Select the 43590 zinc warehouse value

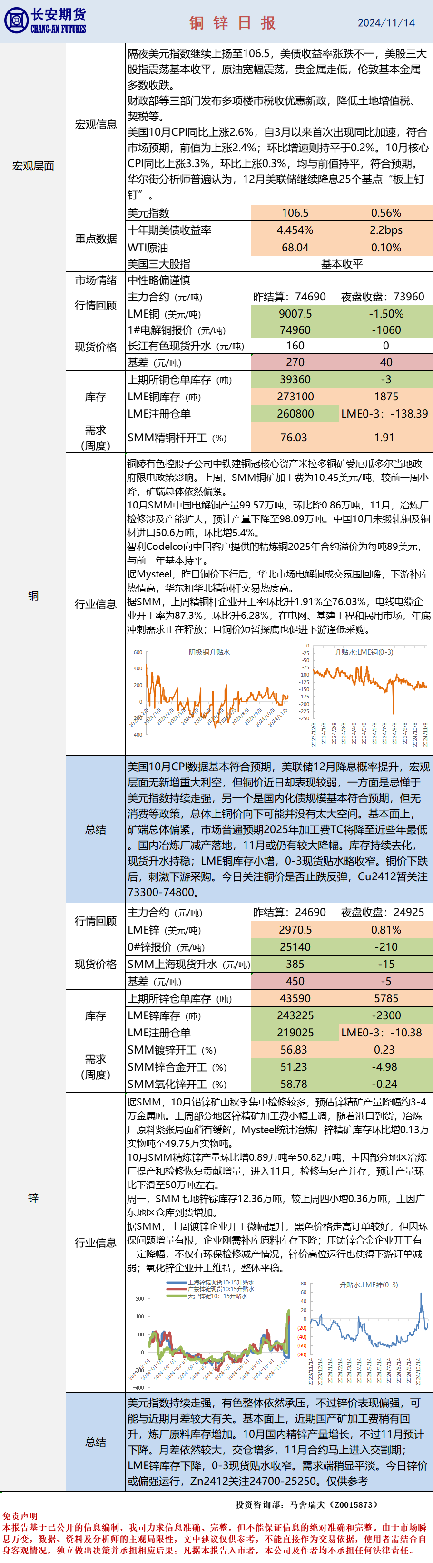[x=295, y=998]
